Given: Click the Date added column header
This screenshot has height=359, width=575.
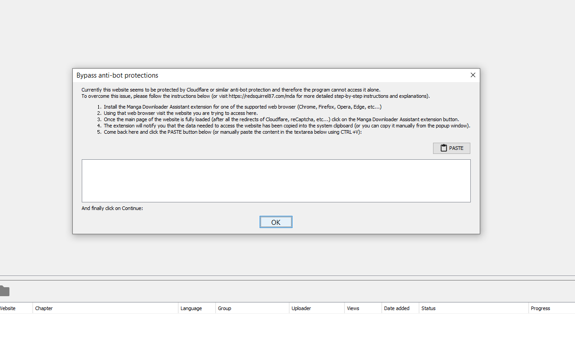Looking at the screenshot, I should pyautogui.click(x=397, y=308).
